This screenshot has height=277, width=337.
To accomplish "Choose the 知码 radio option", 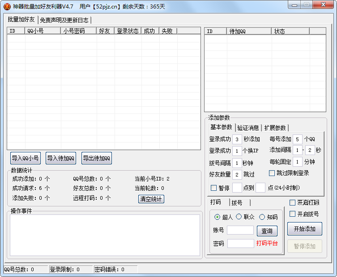I will coord(262,217).
